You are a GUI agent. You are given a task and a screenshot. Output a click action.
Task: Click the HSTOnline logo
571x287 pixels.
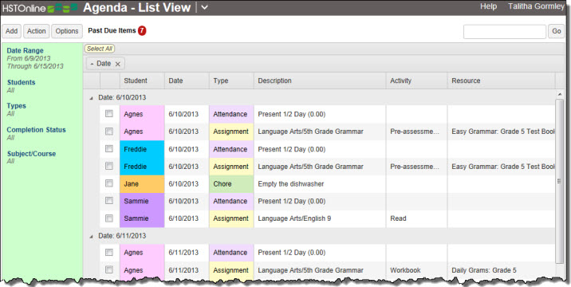coord(40,8)
